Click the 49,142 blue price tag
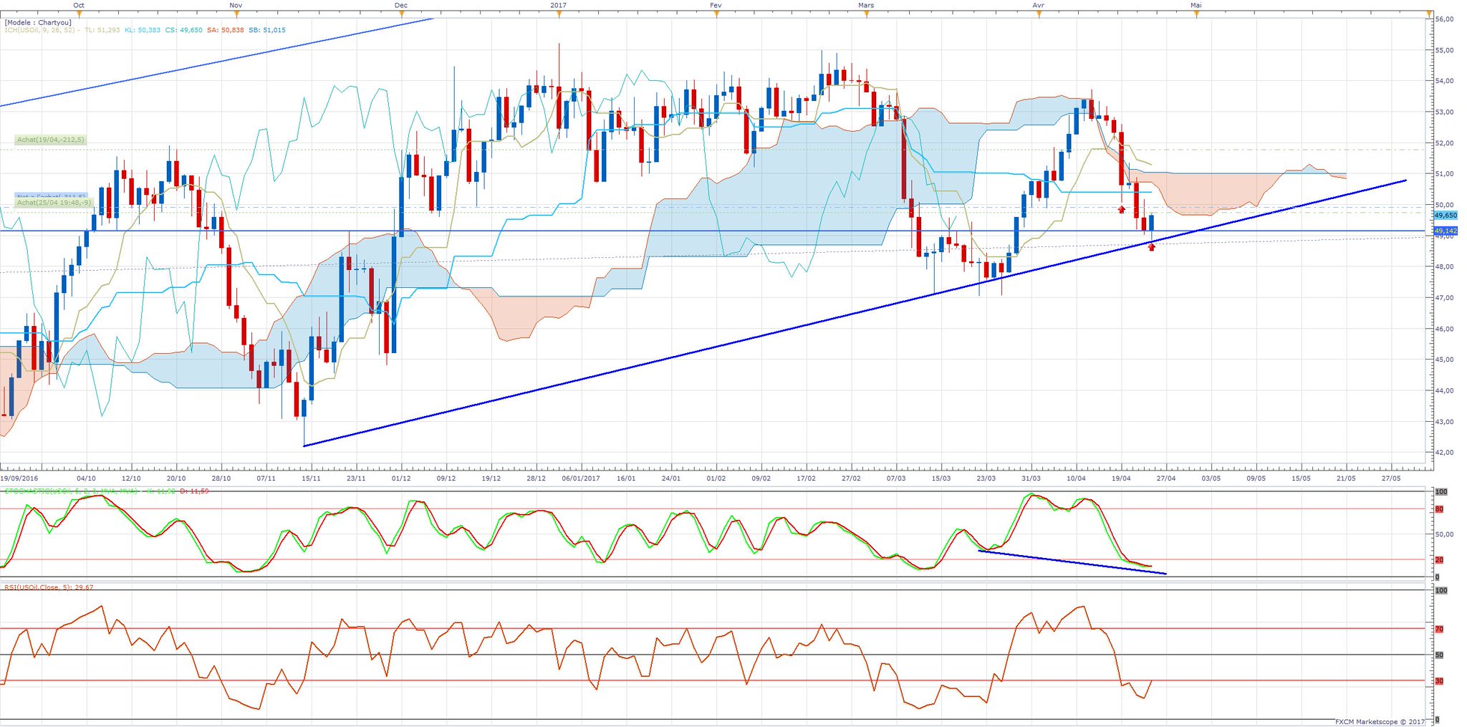This screenshot has height=727, width=1467. (x=1446, y=231)
